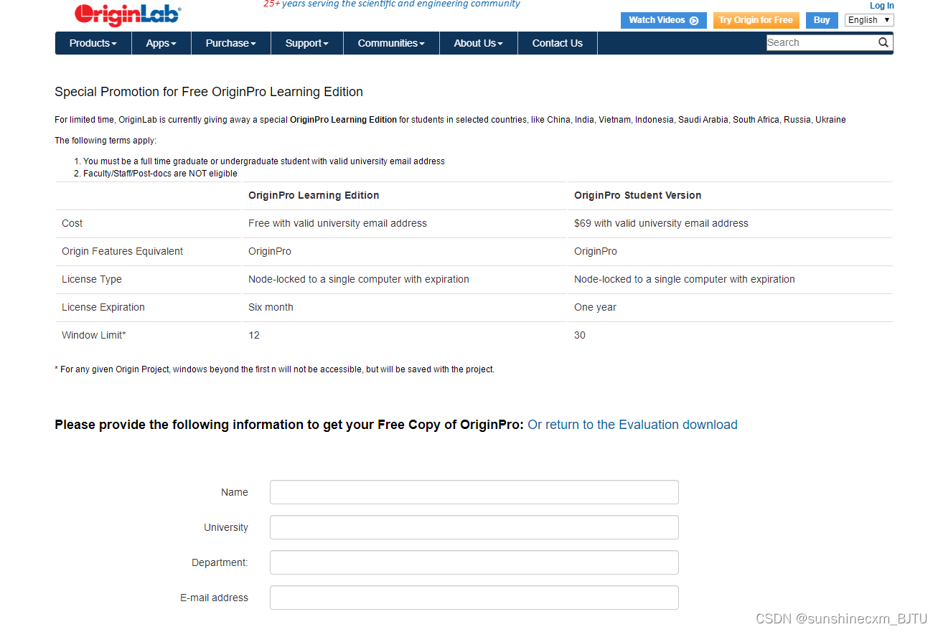Click into the E-mail address field
Viewport: 938px width, 632px height.
(x=474, y=598)
